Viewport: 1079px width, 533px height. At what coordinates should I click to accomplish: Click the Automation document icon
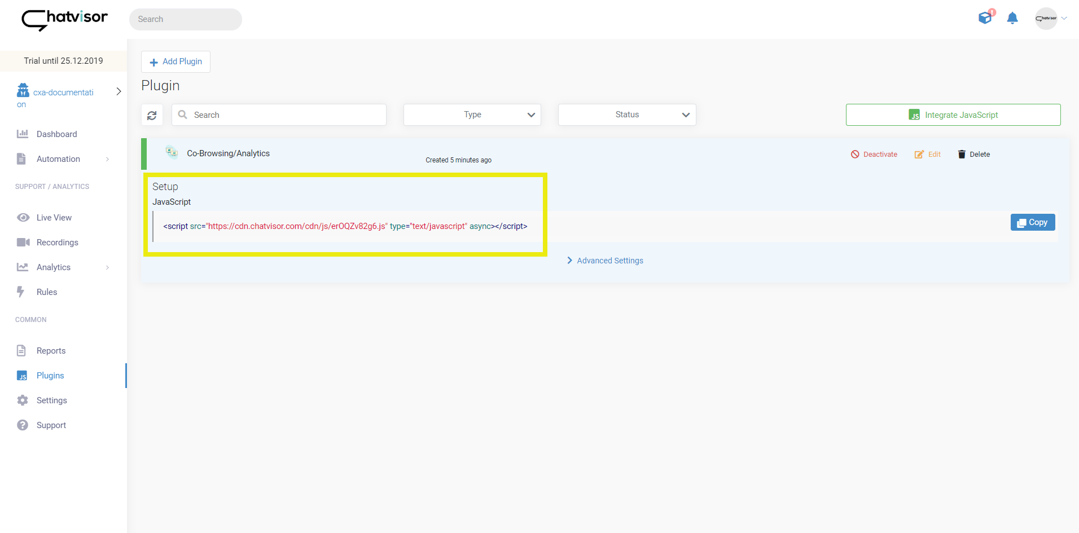pos(21,158)
